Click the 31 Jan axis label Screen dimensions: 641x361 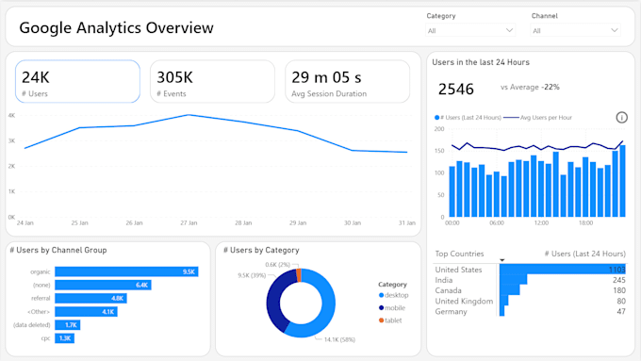coord(407,223)
